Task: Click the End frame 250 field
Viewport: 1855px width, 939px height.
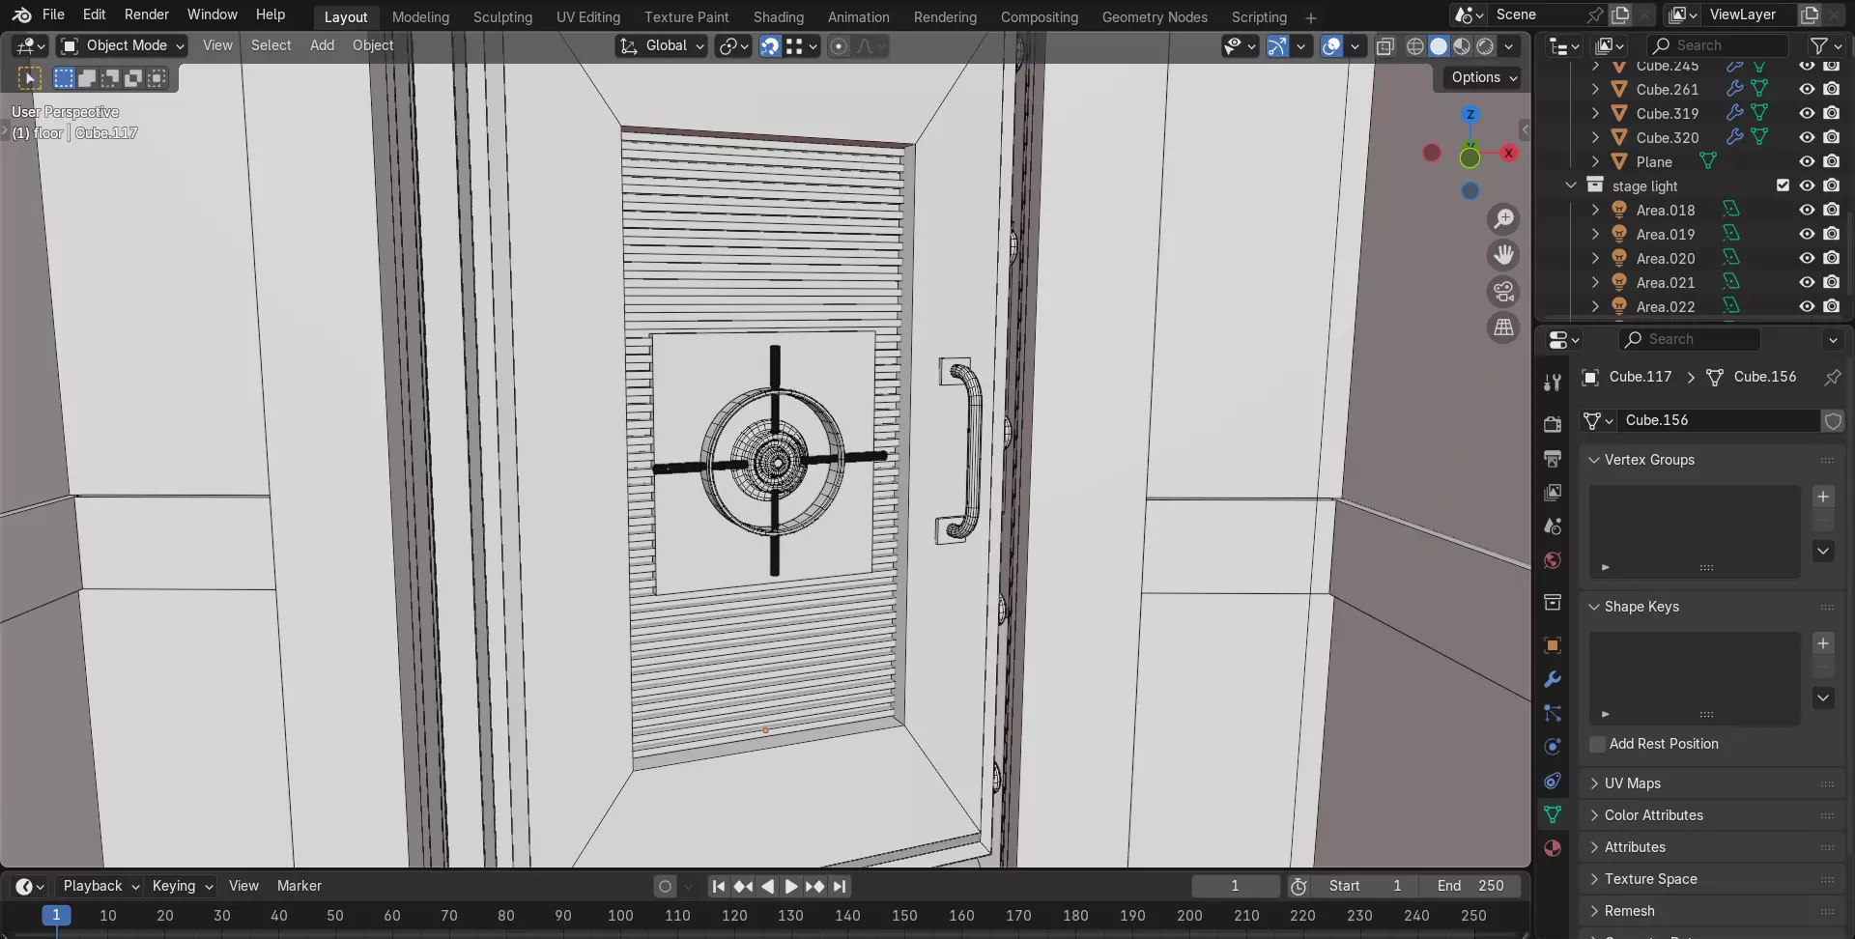Action: 1470,886
